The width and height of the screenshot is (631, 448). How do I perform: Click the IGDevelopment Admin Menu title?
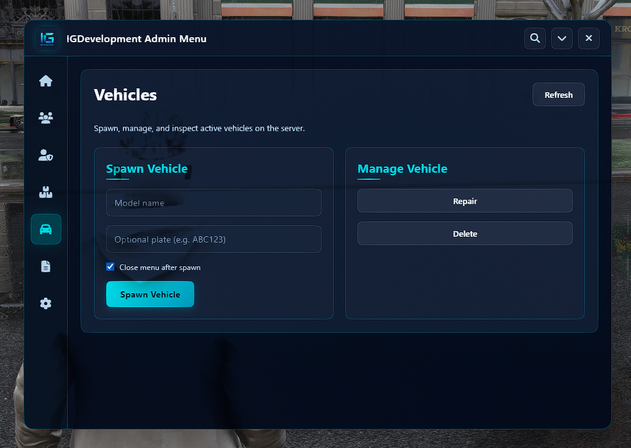click(136, 38)
